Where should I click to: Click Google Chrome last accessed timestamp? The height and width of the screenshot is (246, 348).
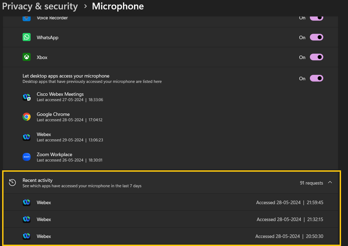coord(70,120)
